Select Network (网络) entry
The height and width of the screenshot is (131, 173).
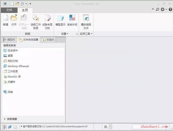tap(8, 92)
